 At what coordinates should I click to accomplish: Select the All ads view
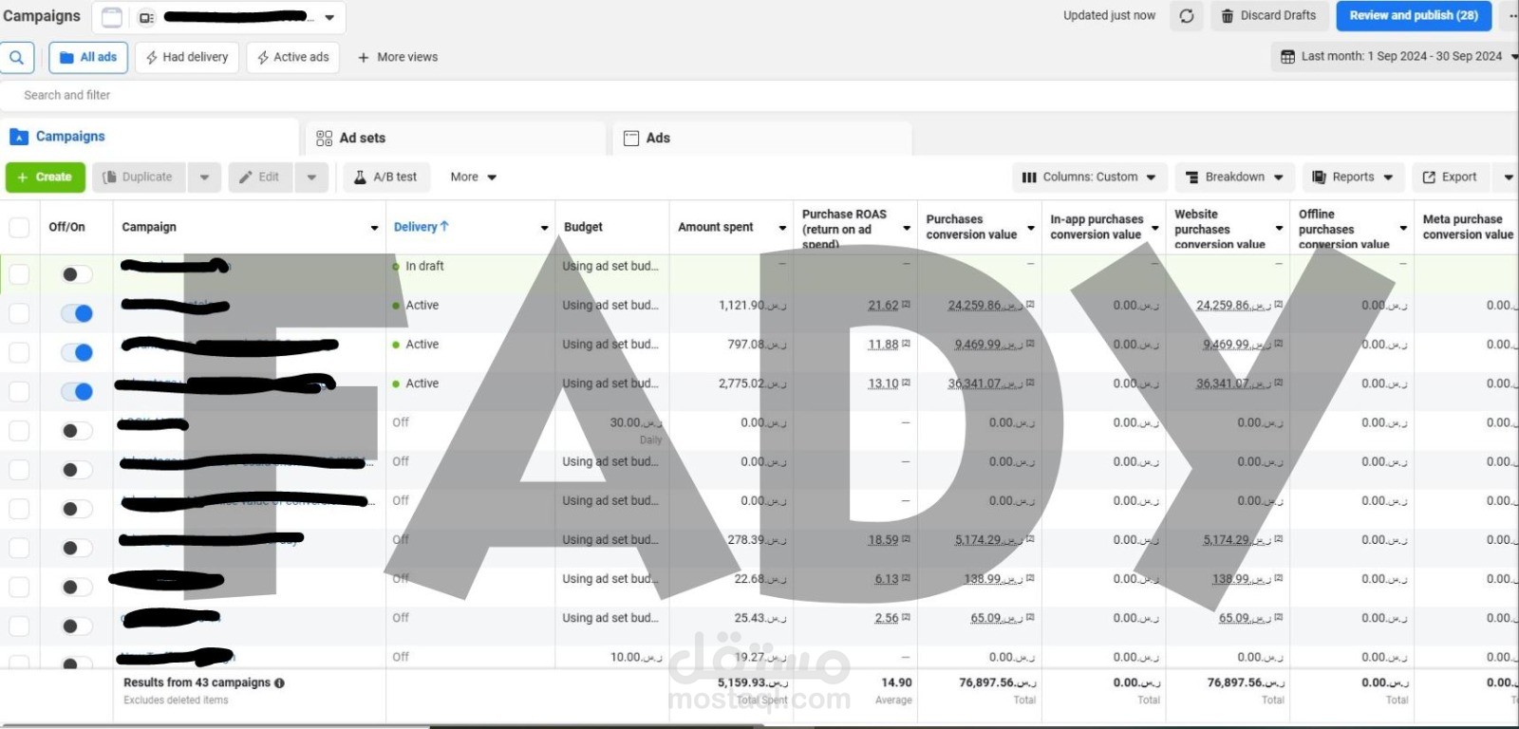pos(88,57)
